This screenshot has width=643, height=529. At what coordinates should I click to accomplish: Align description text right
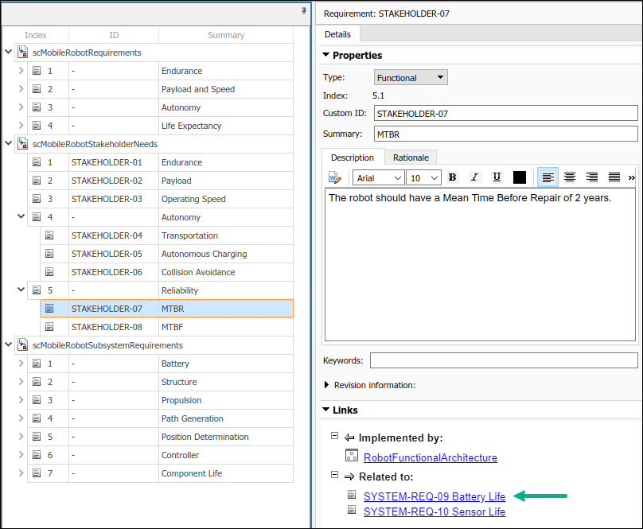pyautogui.click(x=592, y=177)
